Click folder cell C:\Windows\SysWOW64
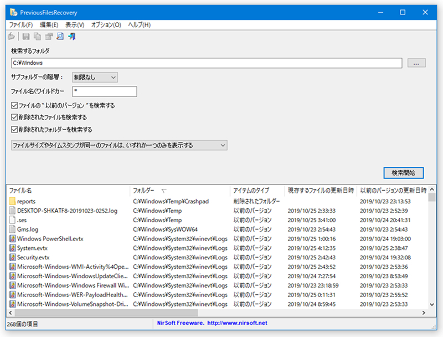443x337 pixels. (165, 229)
